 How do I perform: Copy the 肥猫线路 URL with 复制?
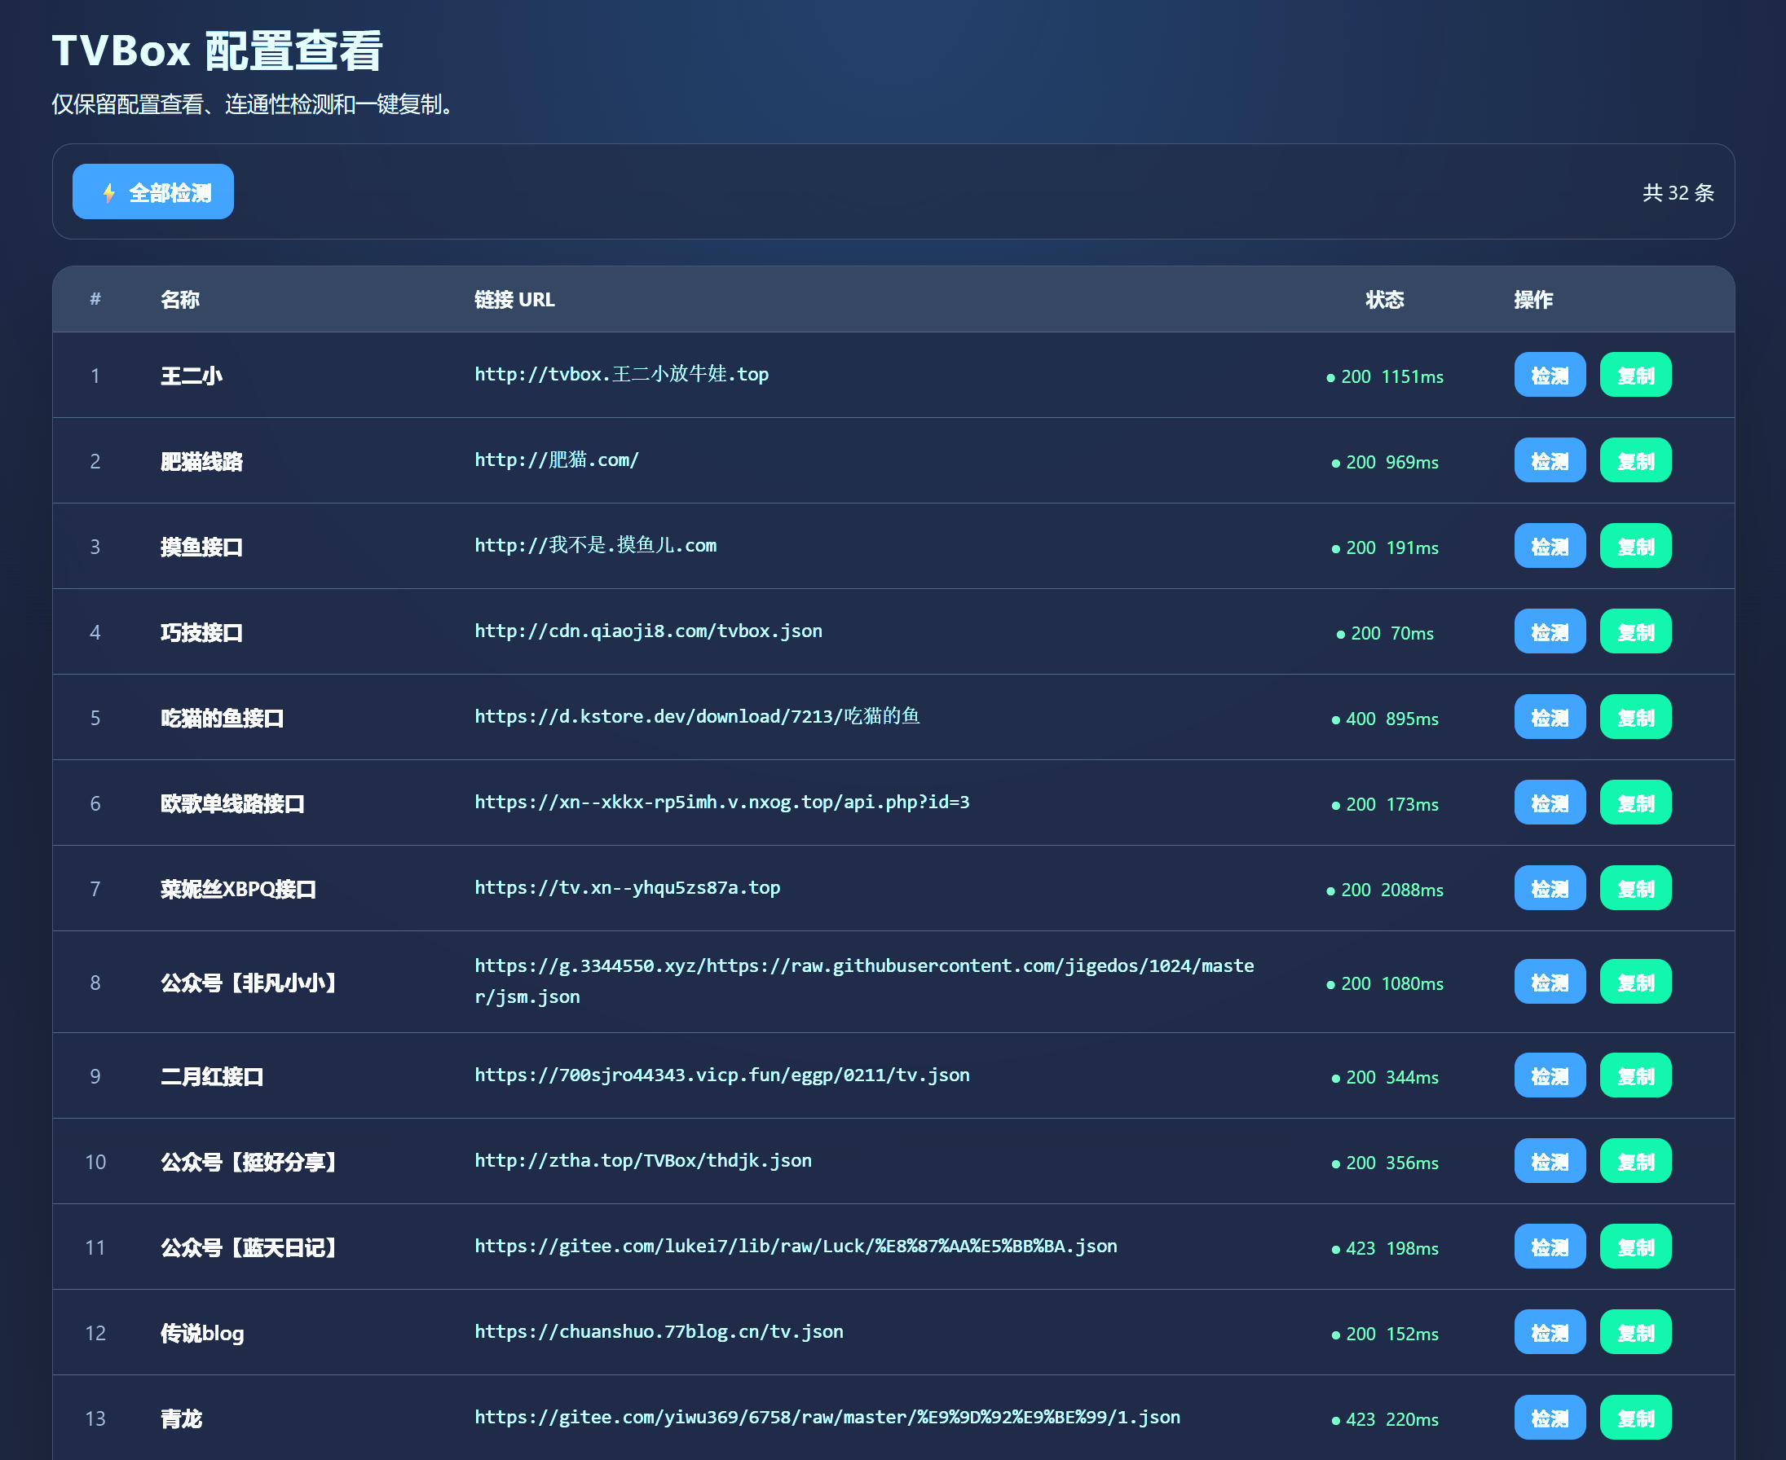click(1634, 461)
